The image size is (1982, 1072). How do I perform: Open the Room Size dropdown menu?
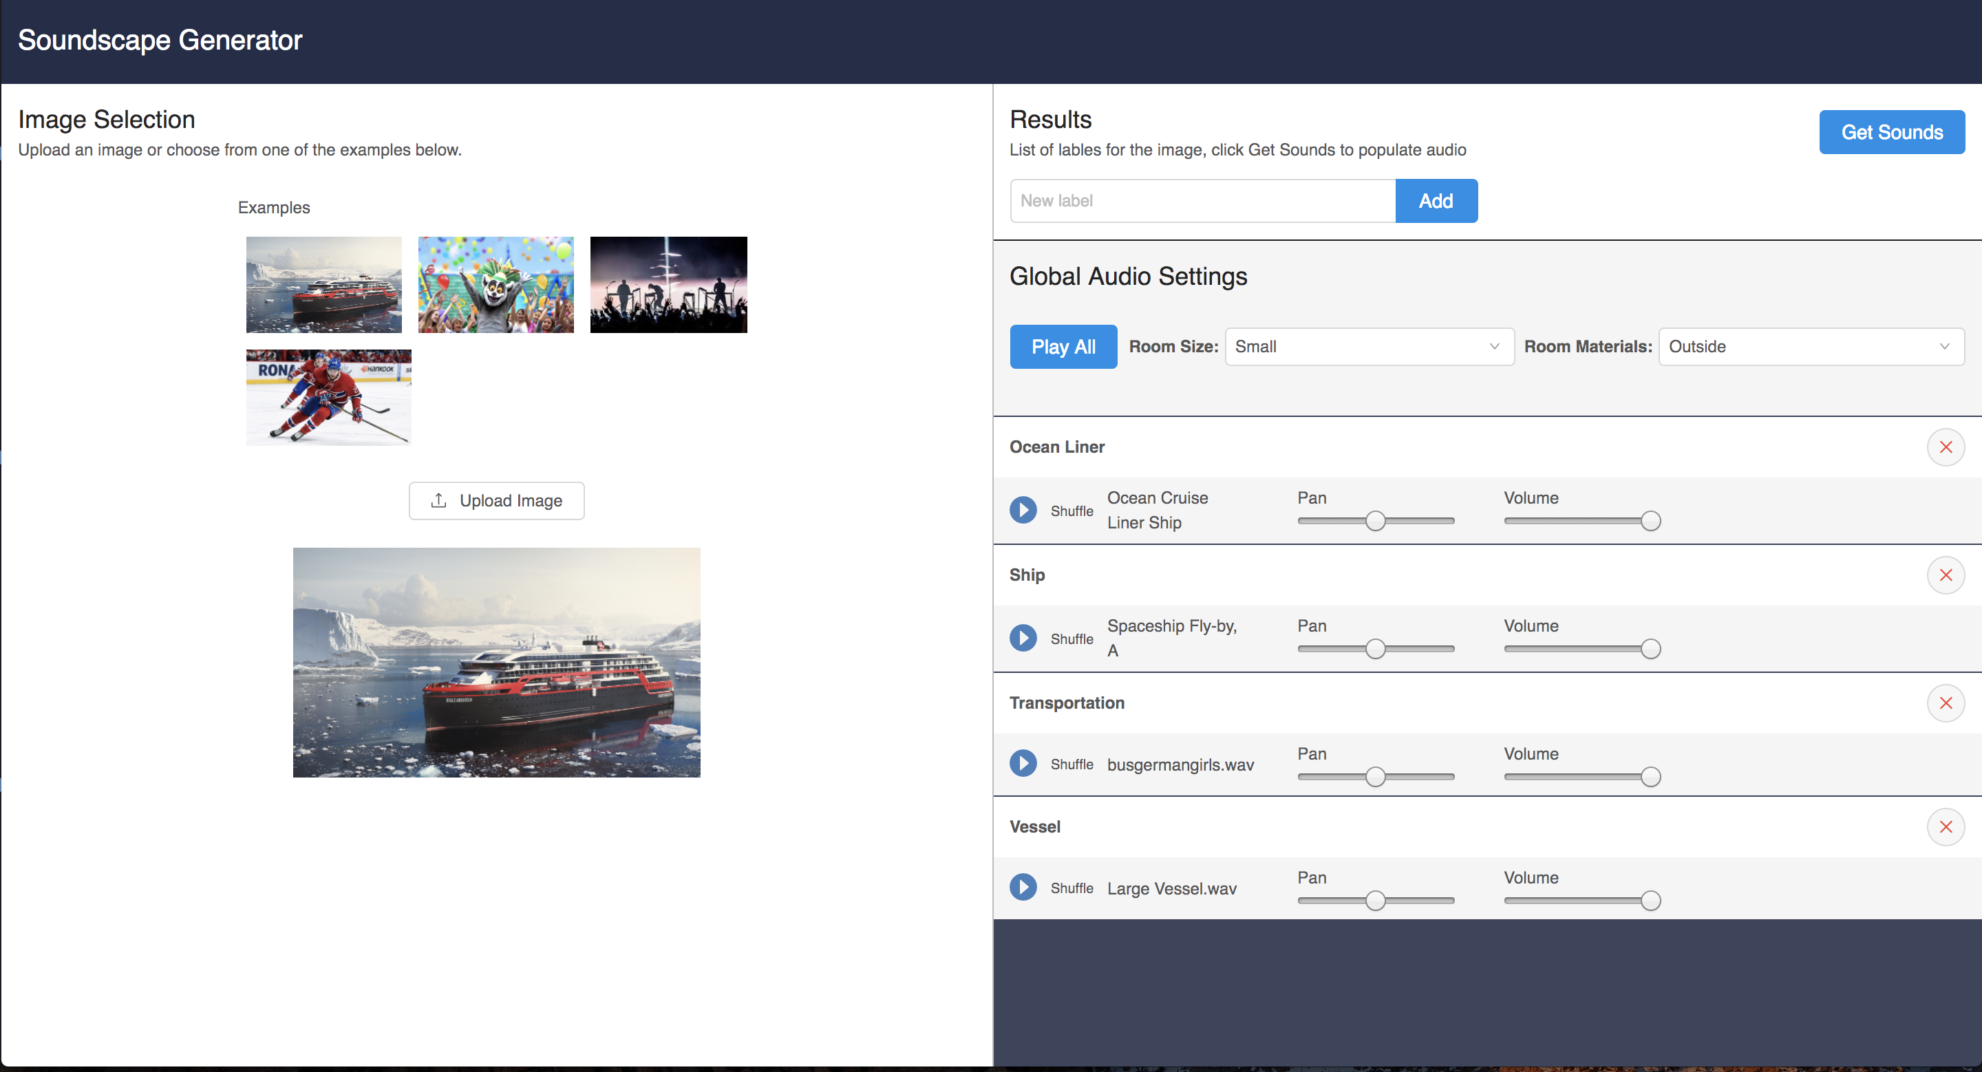(1365, 346)
